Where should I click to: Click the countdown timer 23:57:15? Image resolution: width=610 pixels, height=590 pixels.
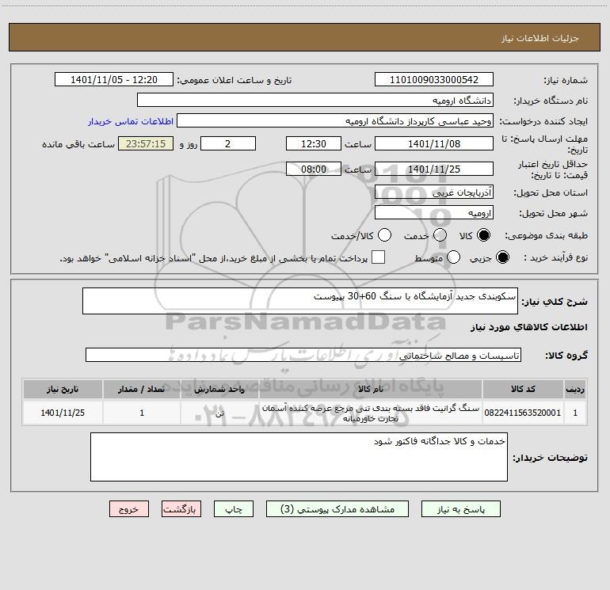[146, 143]
